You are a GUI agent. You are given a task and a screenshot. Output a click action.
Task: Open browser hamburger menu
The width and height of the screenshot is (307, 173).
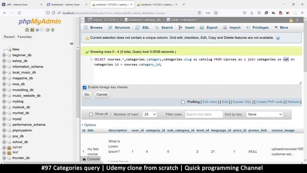point(302,13)
